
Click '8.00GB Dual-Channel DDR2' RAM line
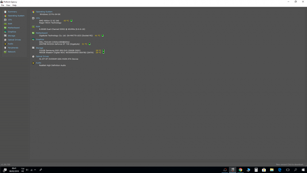coord(62,29)
